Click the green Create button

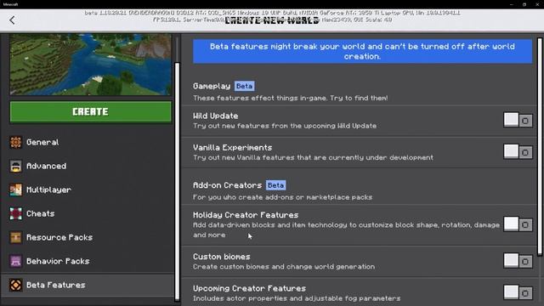click(x=91, y=111)
